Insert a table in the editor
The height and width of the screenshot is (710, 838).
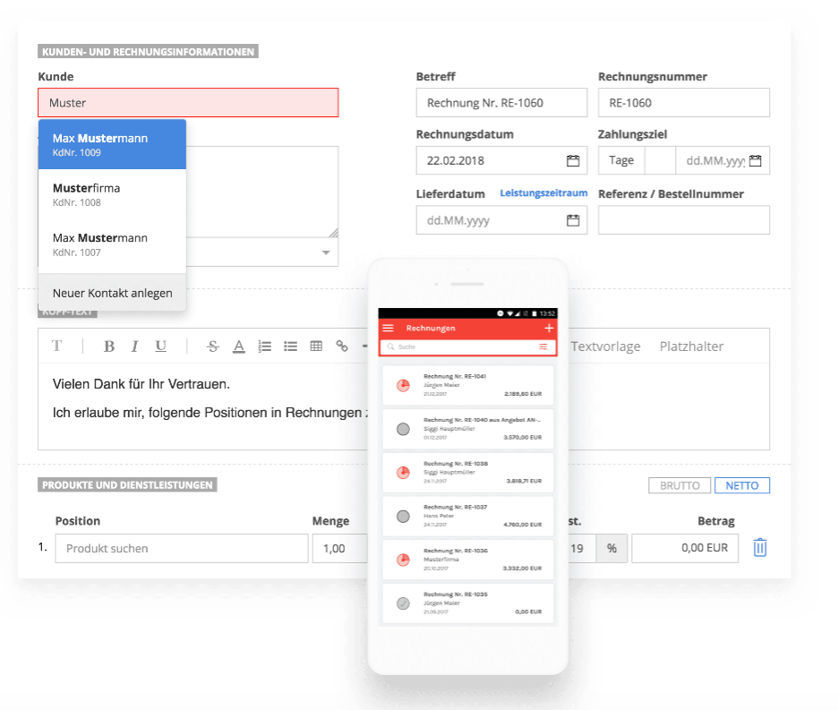pos(316,346)
